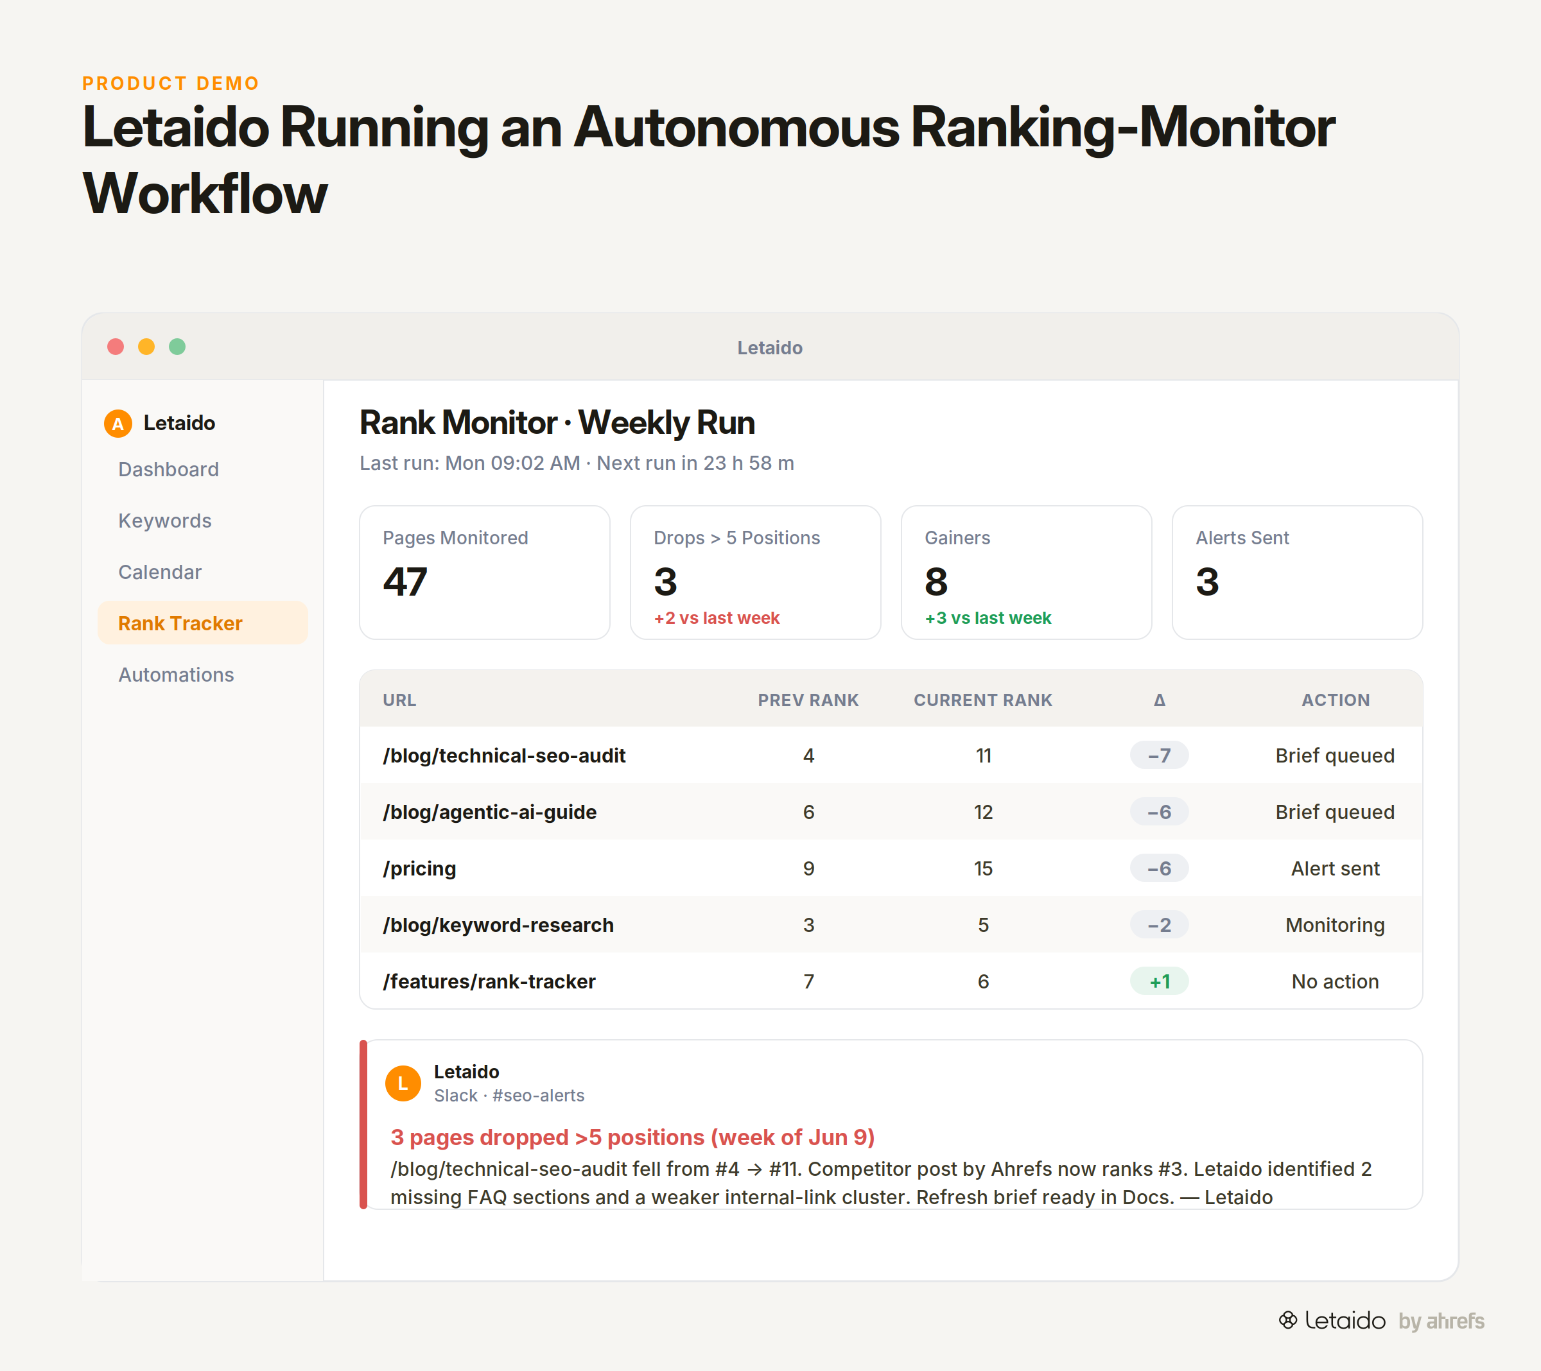This screenshot has width=1541, height=1371.
Task: Click current rank 15 in /pricing row
Action: pos(983,868)
